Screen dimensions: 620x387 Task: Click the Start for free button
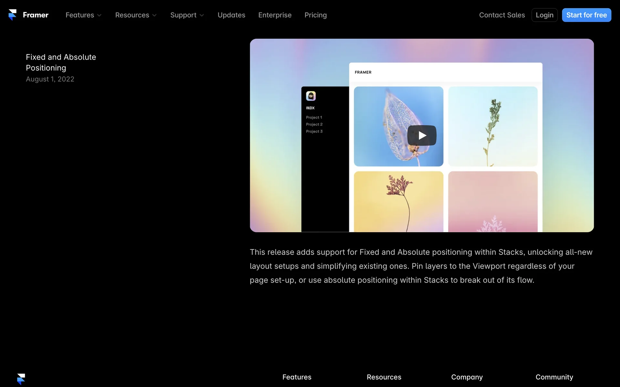[x=586, y=15]
